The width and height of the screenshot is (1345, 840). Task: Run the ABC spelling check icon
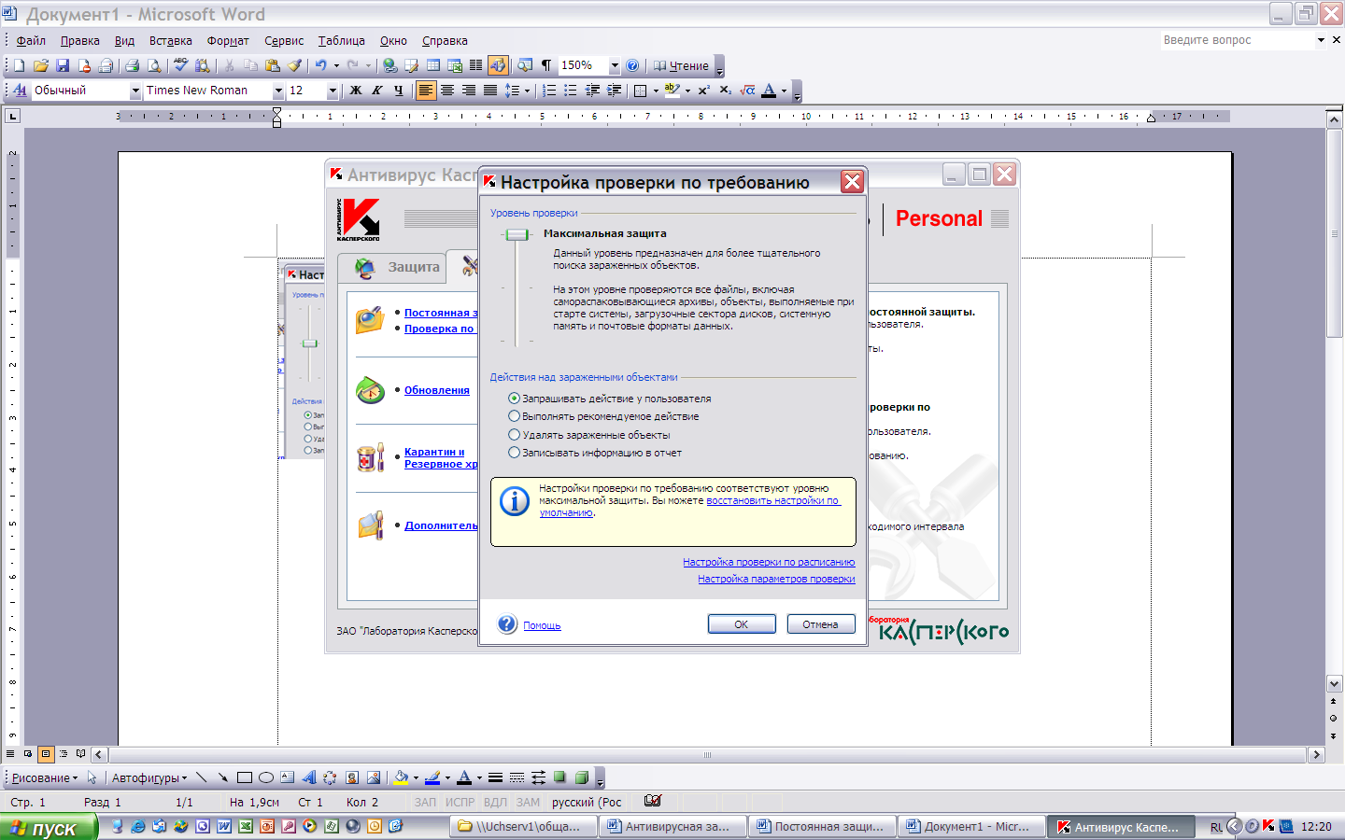tap(180, 65)
